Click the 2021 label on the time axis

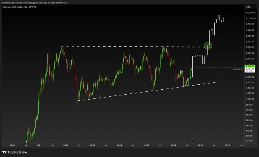point(39,146)
